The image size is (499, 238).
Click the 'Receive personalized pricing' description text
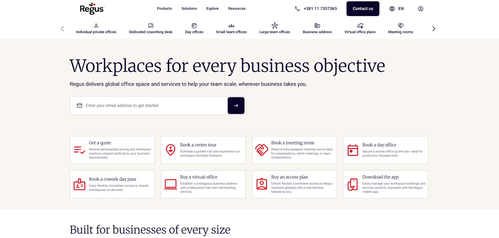(x=120, y=153)
